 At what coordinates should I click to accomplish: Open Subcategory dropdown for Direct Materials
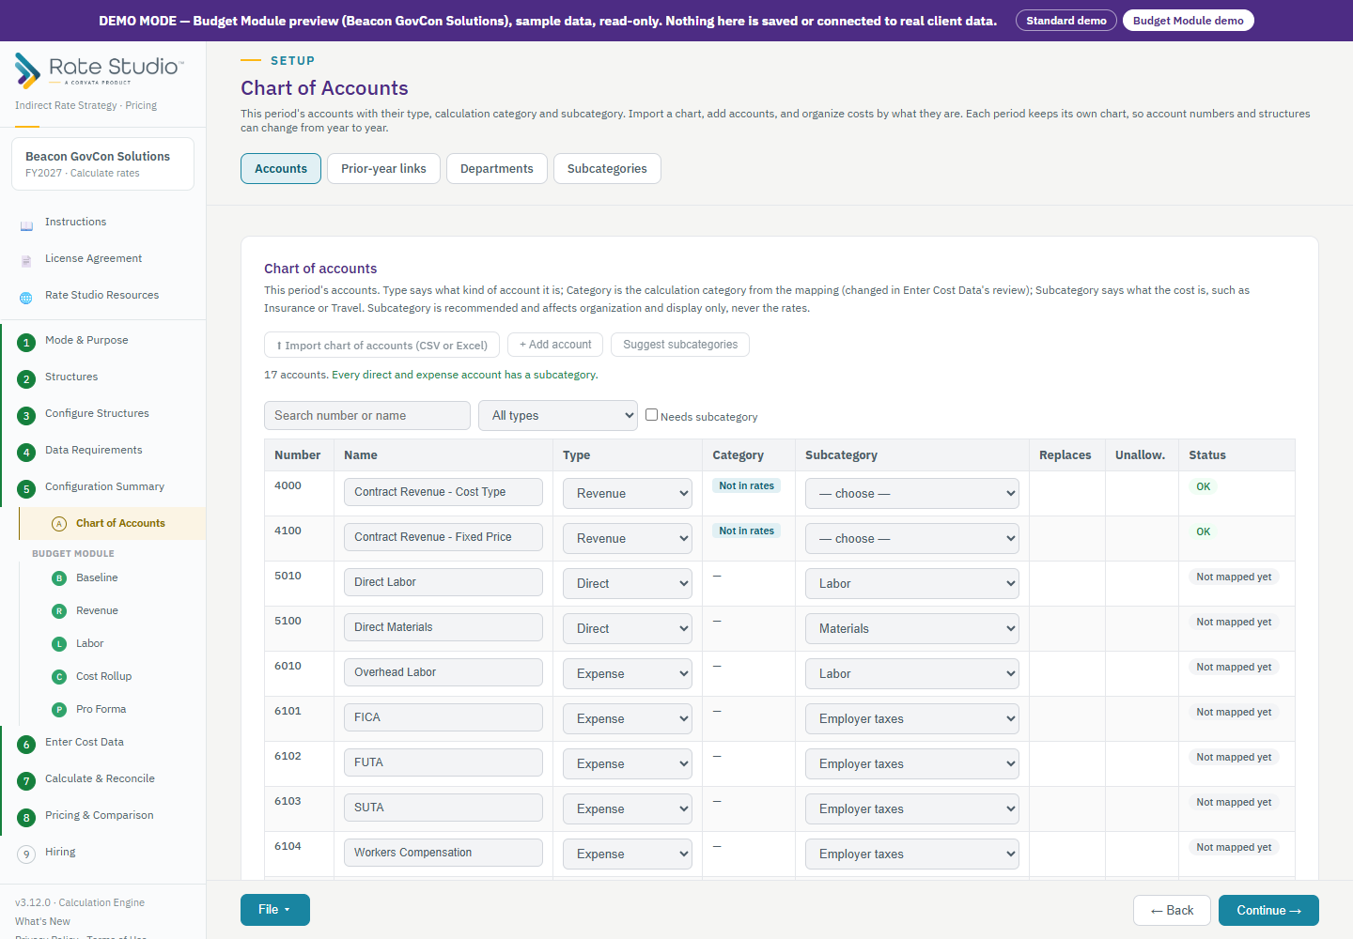click(912, 628)
